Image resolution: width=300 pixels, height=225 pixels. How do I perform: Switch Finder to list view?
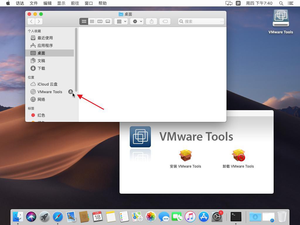coord(92,21)
